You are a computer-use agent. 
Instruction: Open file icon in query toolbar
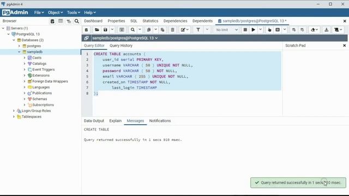point(97,30)
